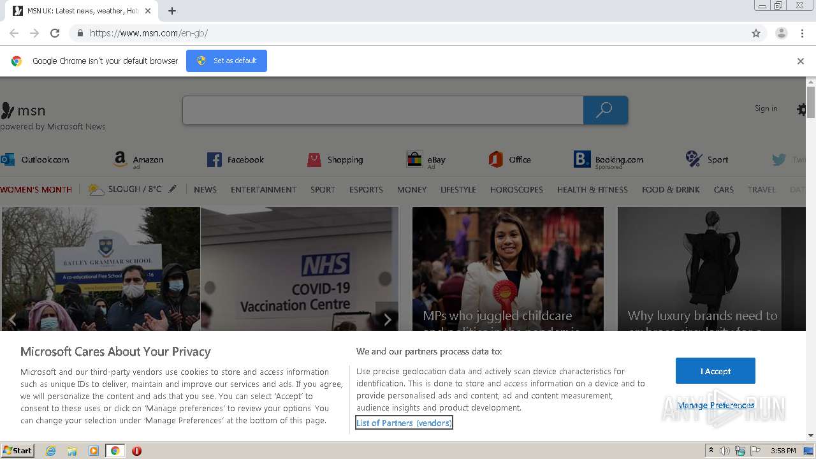Open the Windows Start menu
The image size is (816, 459).
pyautogui.click(x=18, y=450)
